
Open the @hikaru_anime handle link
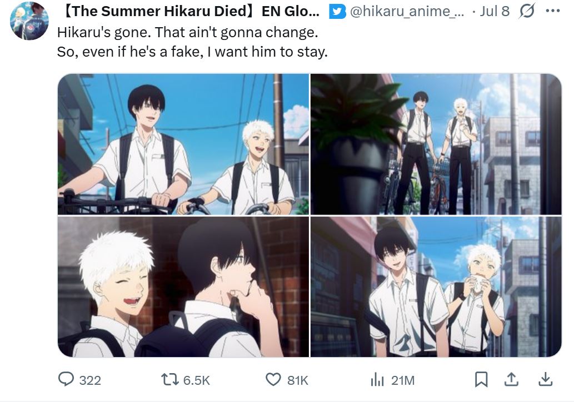coord(407,11)
